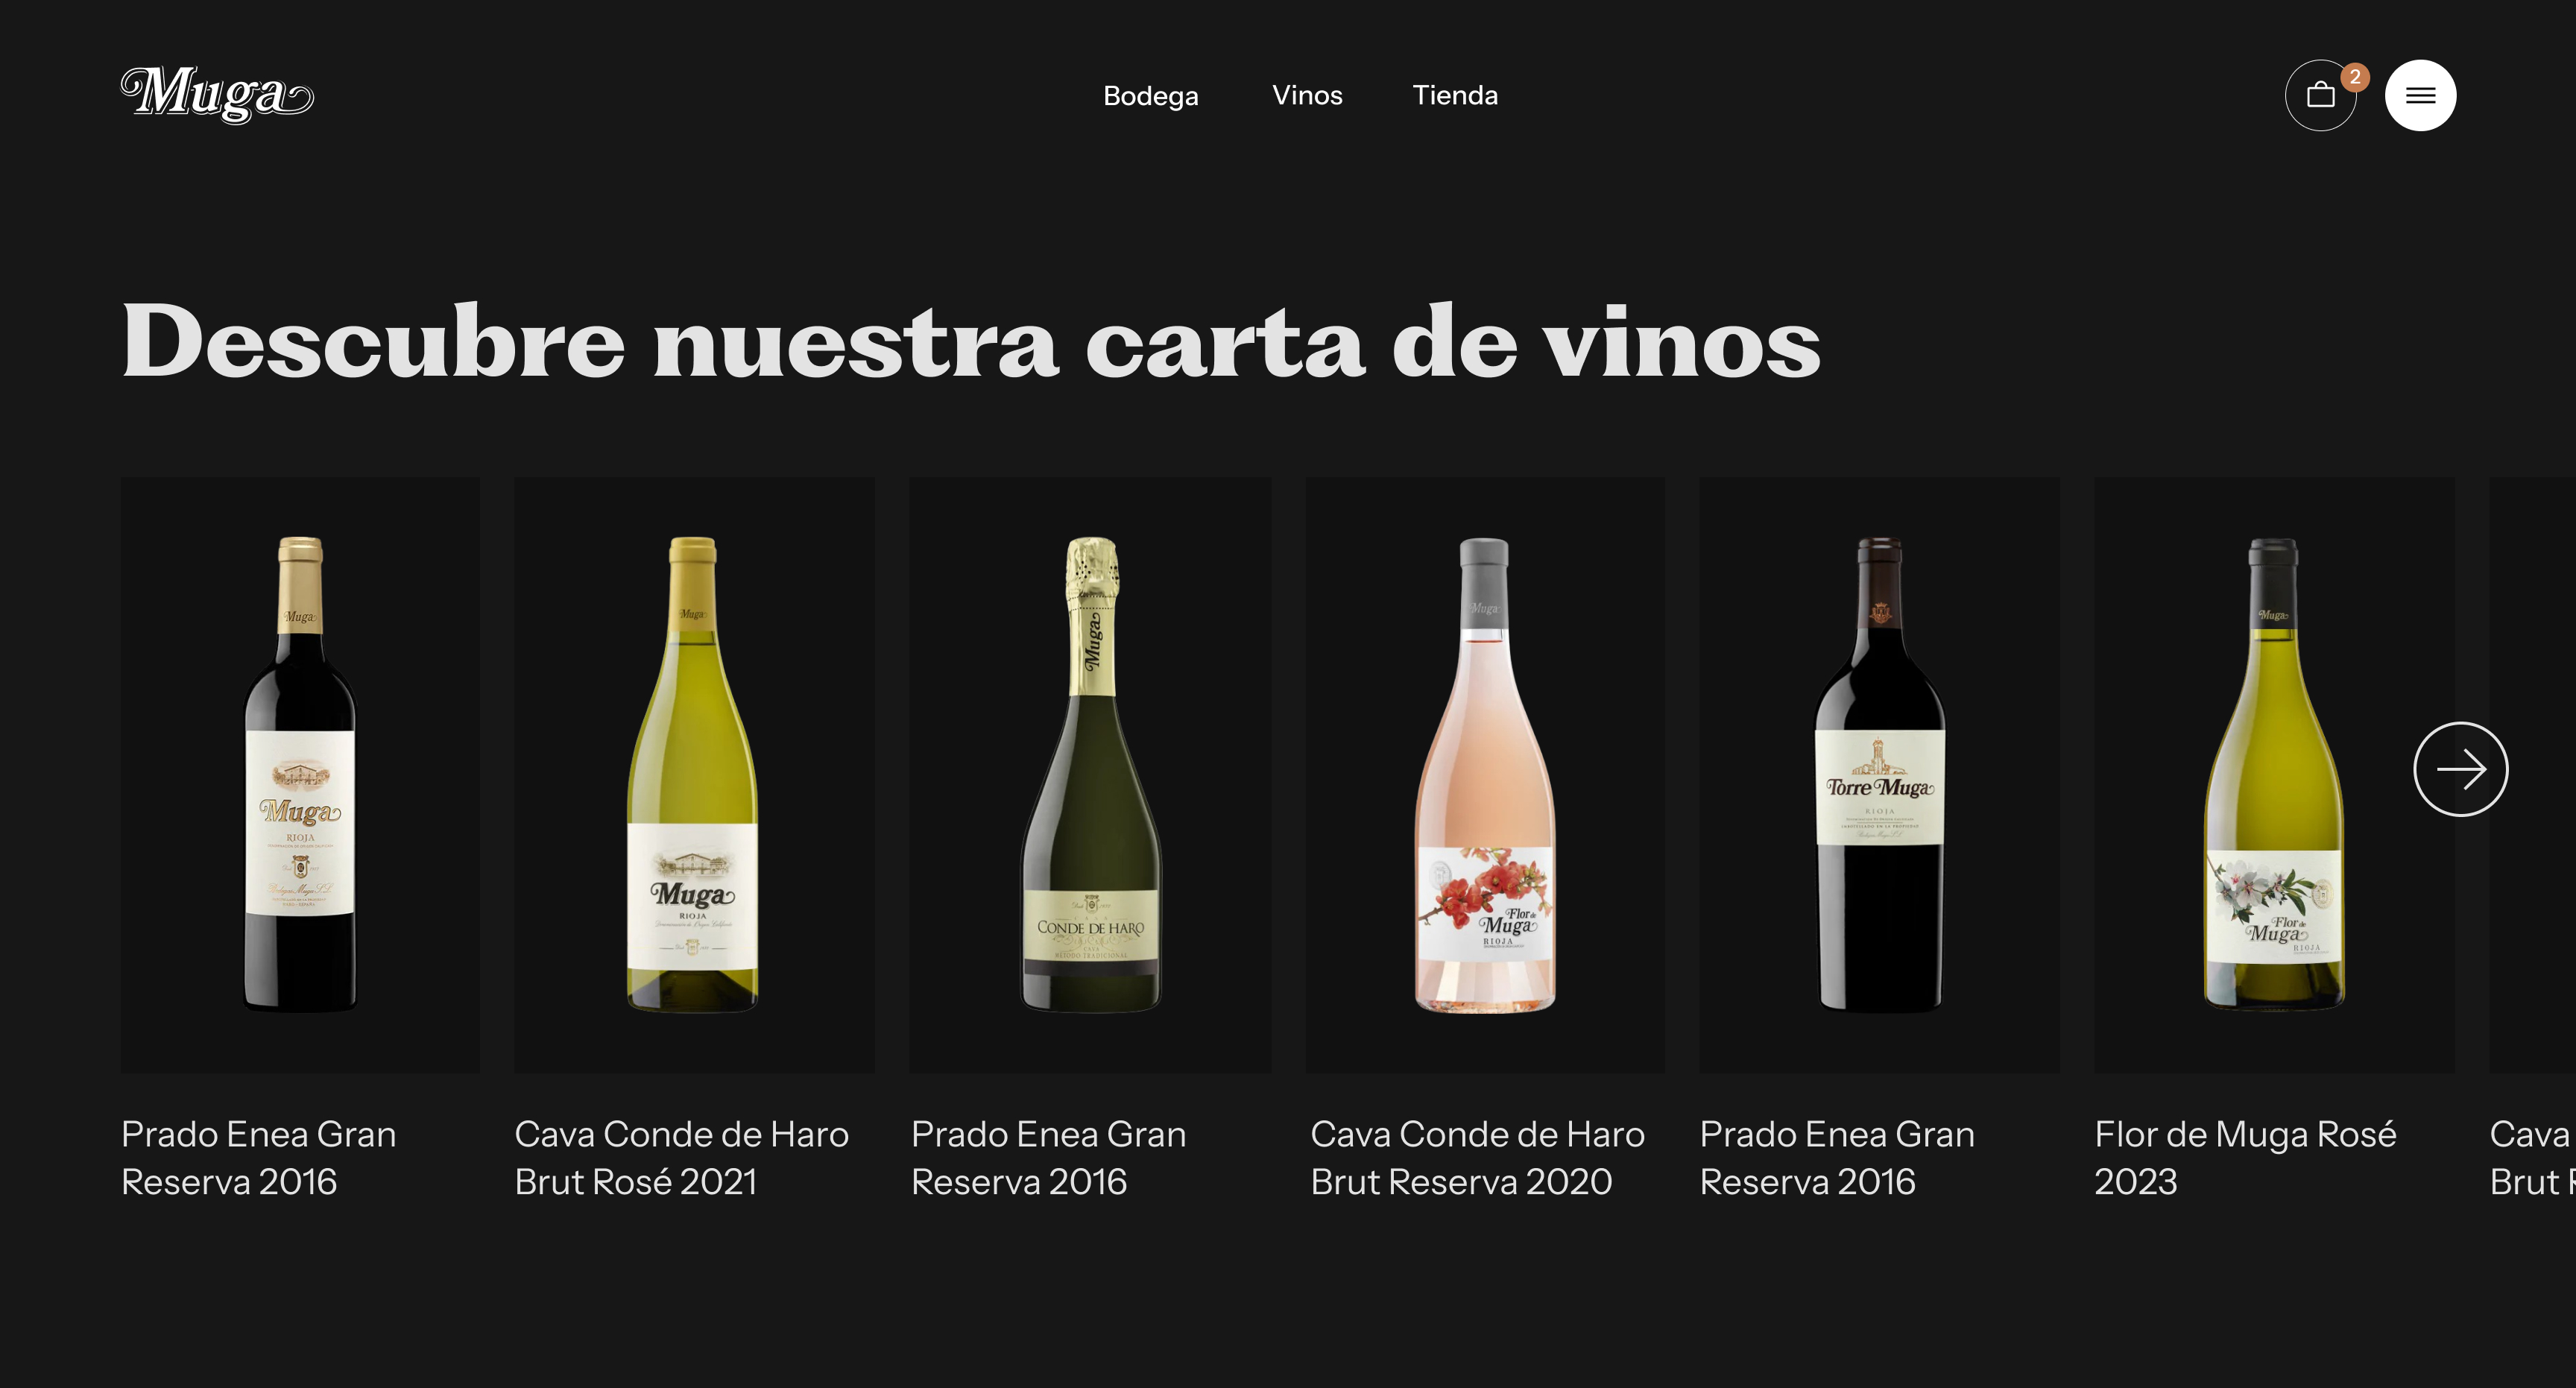Click the Descubre nuestra carta de vinos heading

(x=971, y=341)
